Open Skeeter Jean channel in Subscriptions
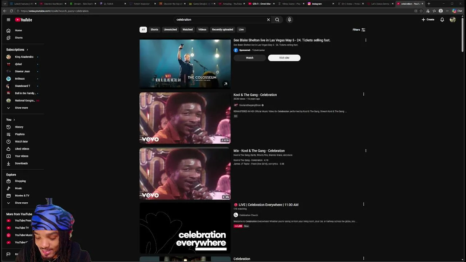Image resolution: width=466 pixels, height=262 pixels. (x=22, y=71)
